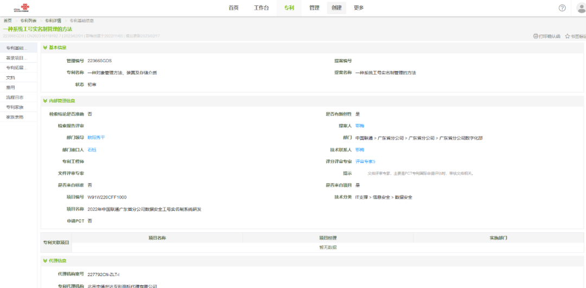Collapse the 代理信息 section
The image size is (586, 288).
[x=45, y=260]
